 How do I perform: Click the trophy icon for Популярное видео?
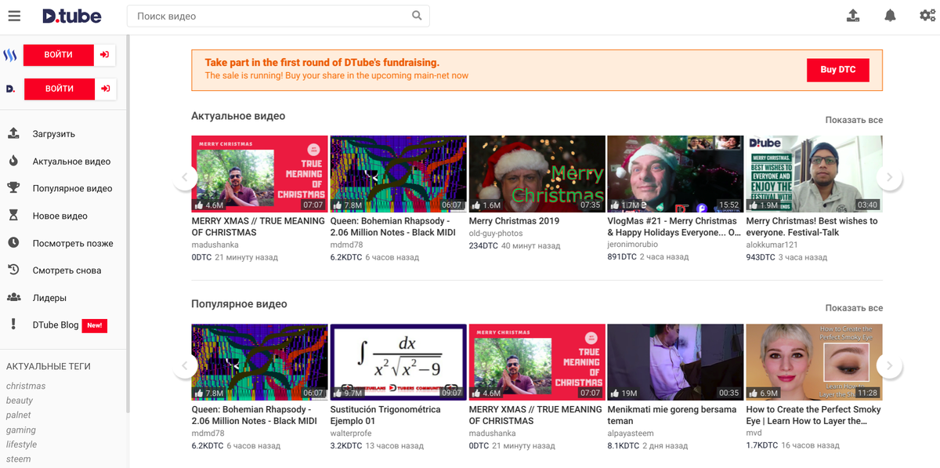(13, 188)
